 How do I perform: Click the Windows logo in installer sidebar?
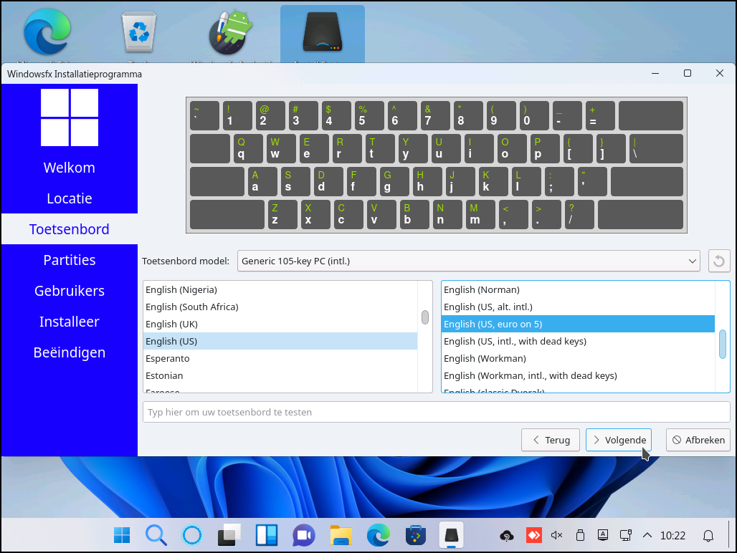pyautogui.click(x=70, y=117)
